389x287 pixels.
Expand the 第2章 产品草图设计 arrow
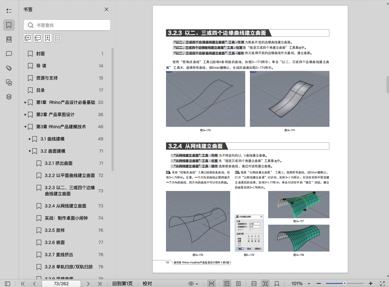25,115
